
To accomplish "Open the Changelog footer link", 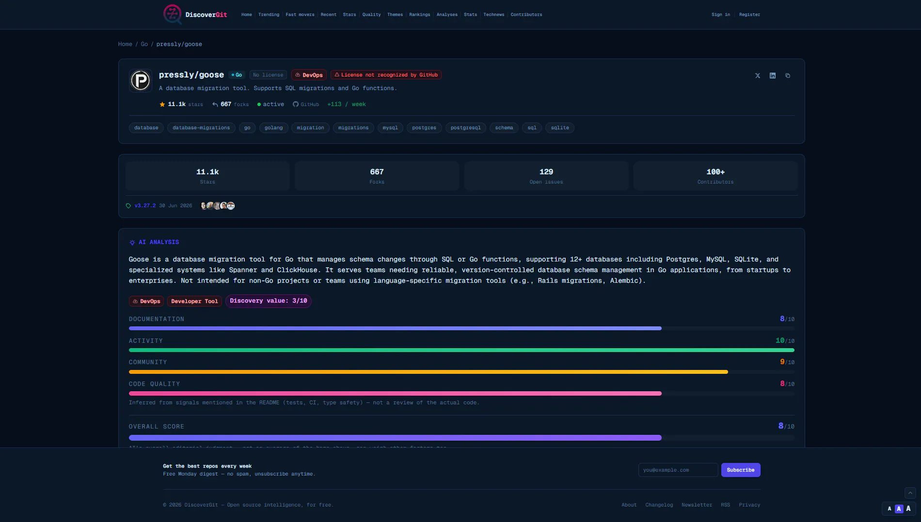I will [659, 505].
